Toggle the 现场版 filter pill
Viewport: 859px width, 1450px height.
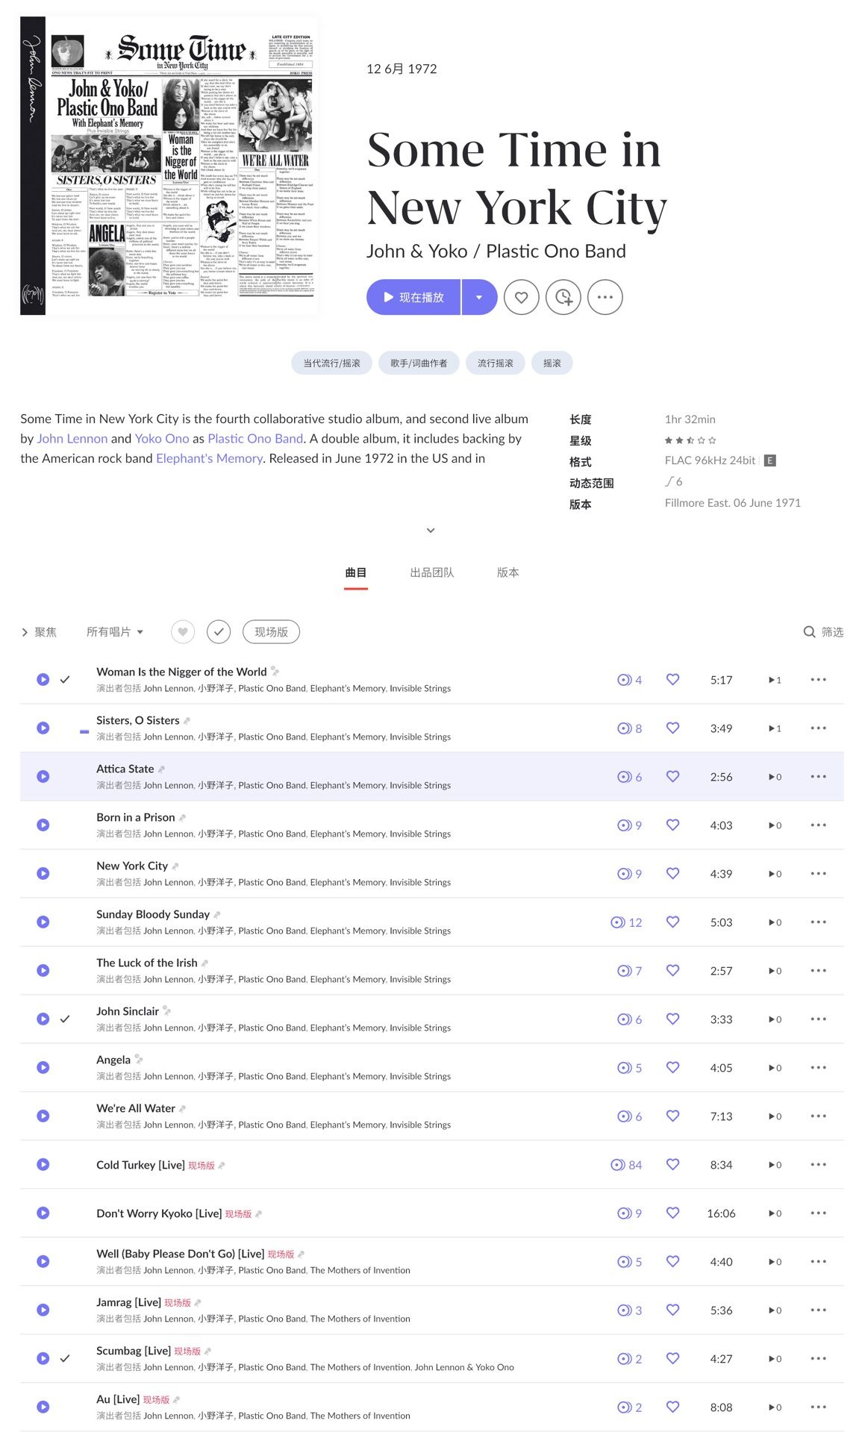point(272,632)
